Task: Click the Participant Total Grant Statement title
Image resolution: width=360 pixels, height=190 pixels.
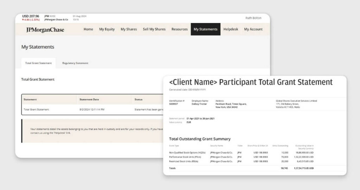Action: pos(251,82)
